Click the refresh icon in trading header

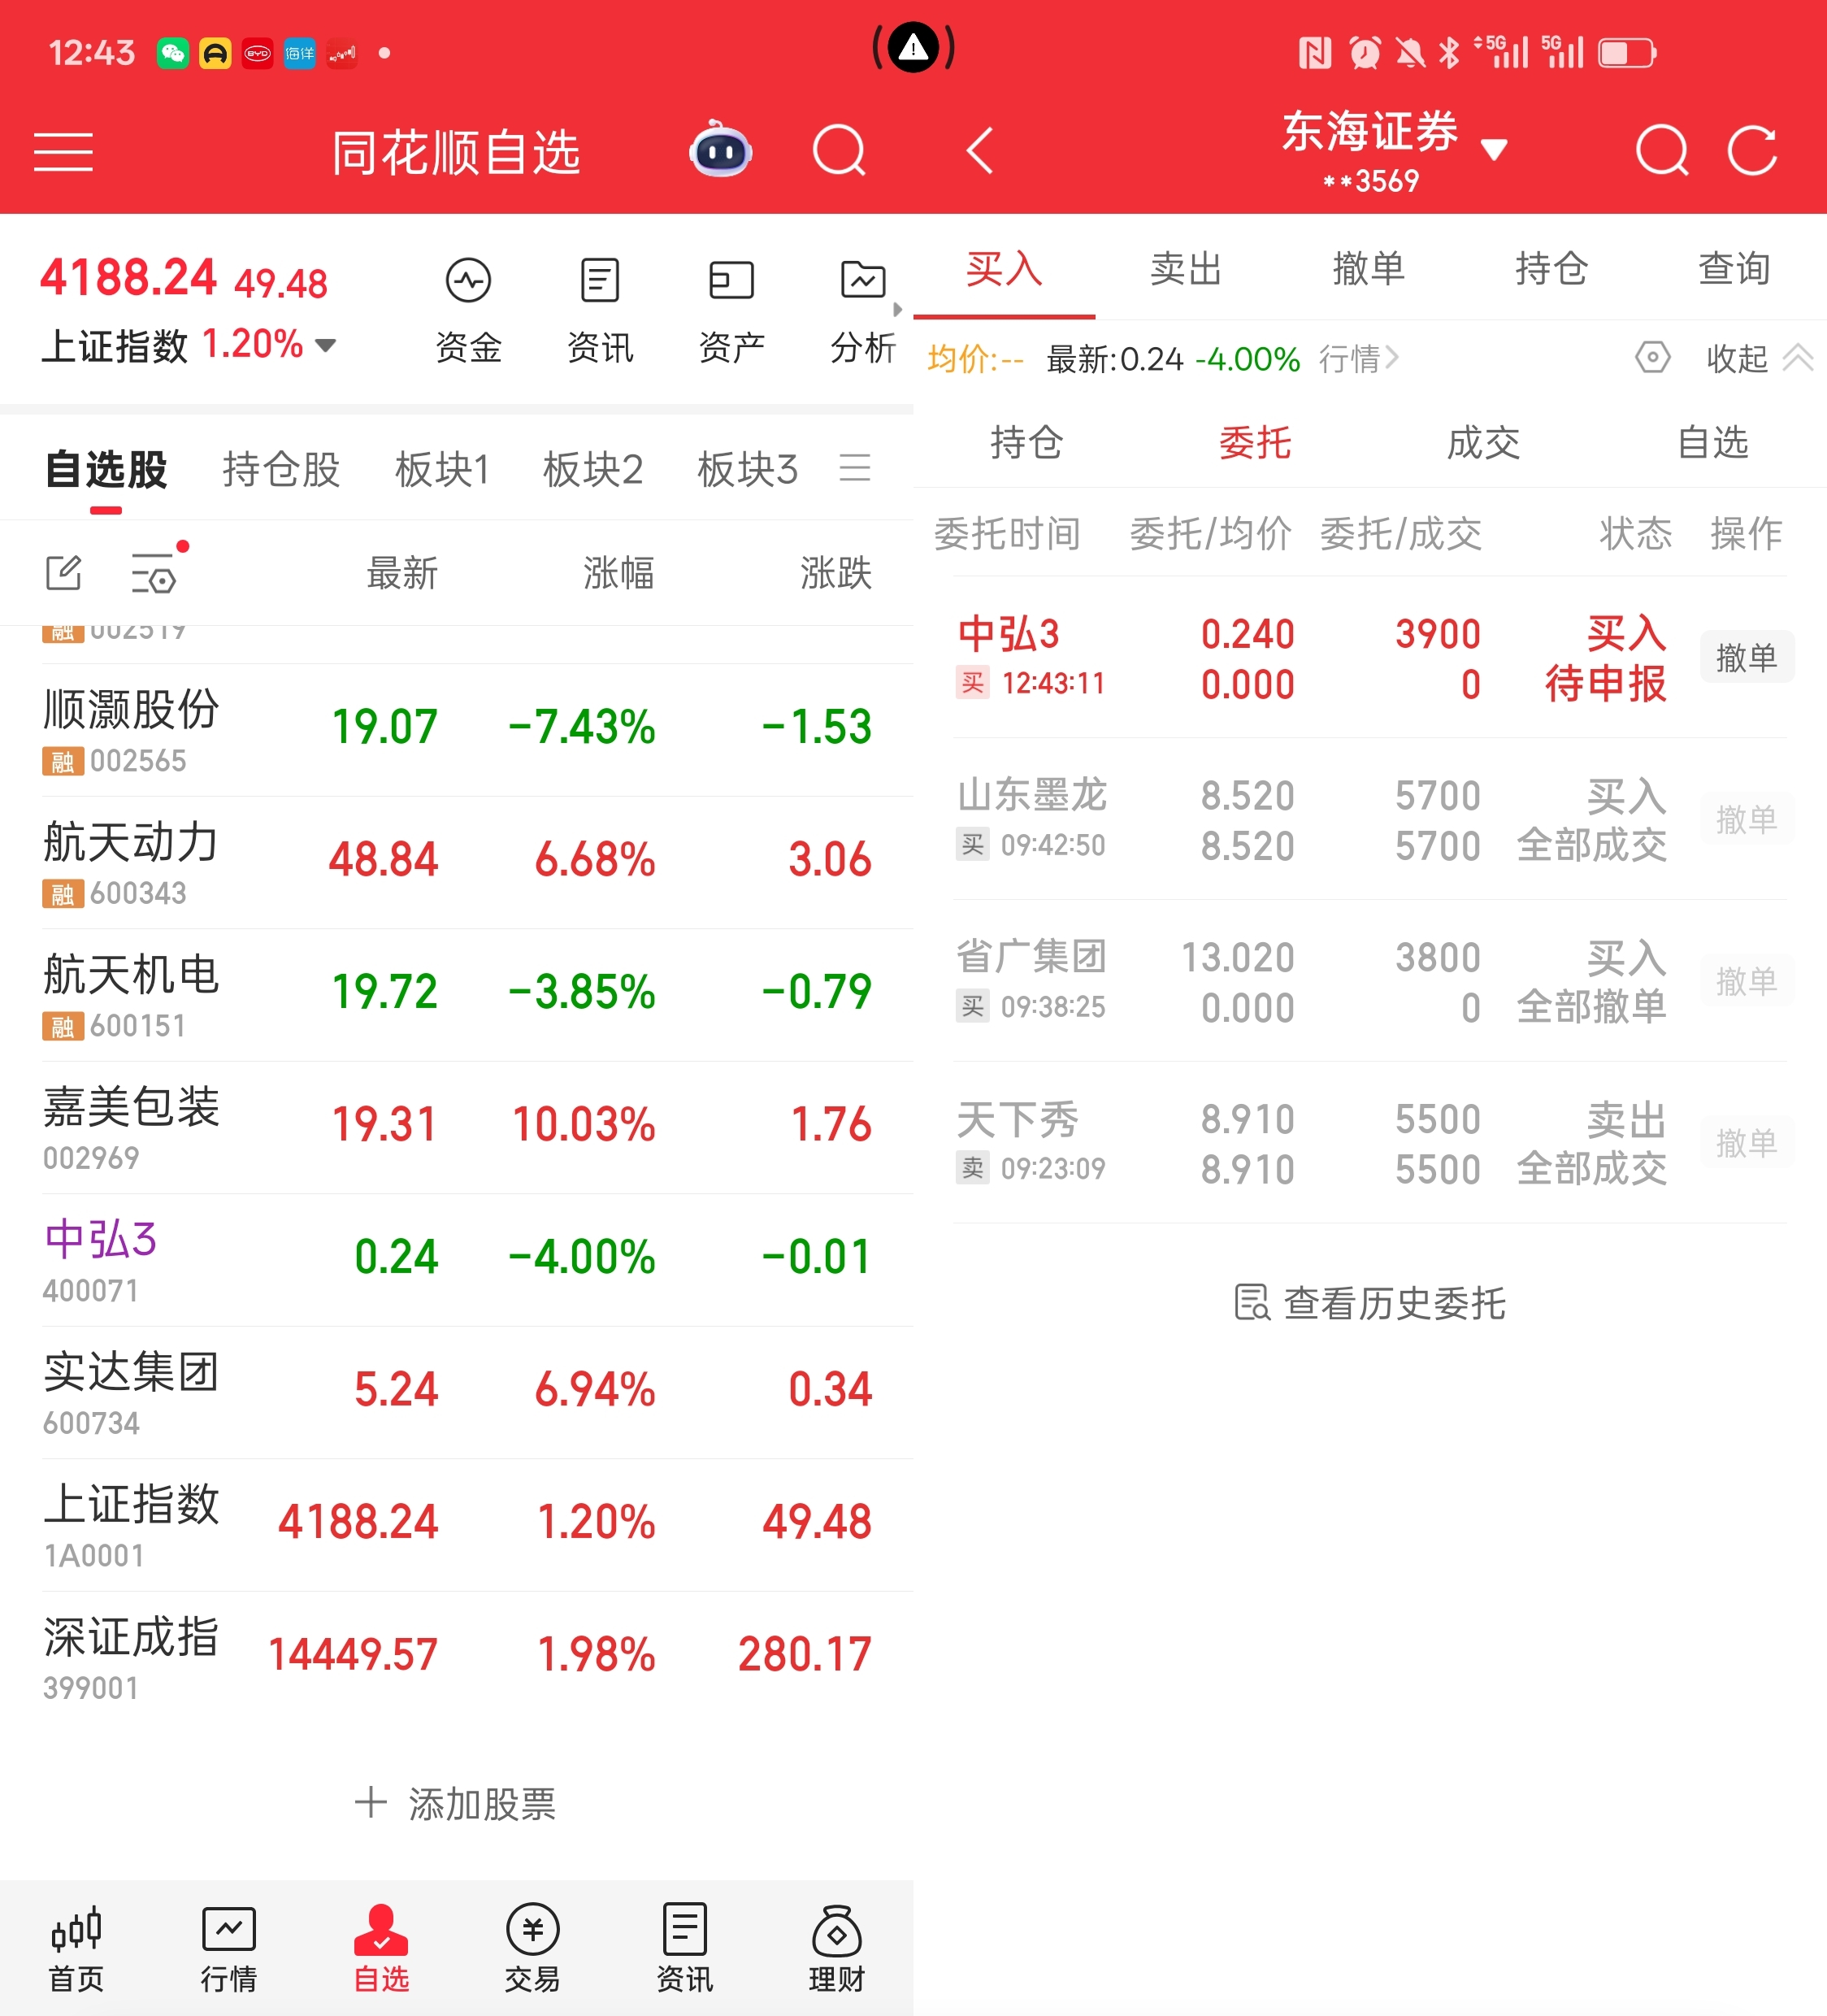tap(1752, 151)
